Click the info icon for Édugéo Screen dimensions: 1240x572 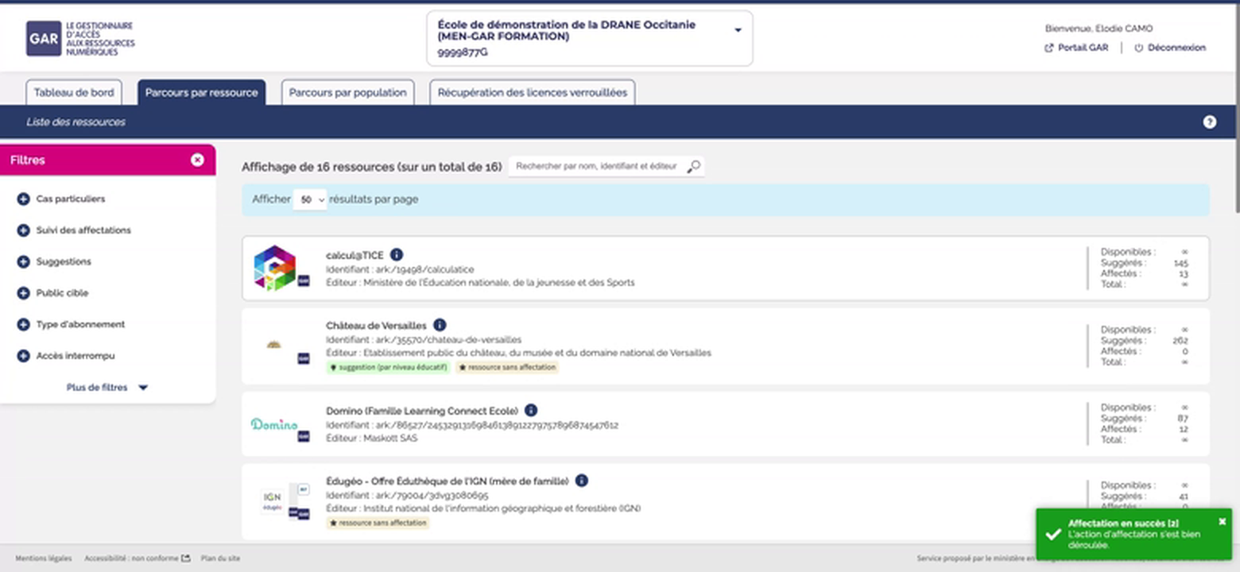582,481
